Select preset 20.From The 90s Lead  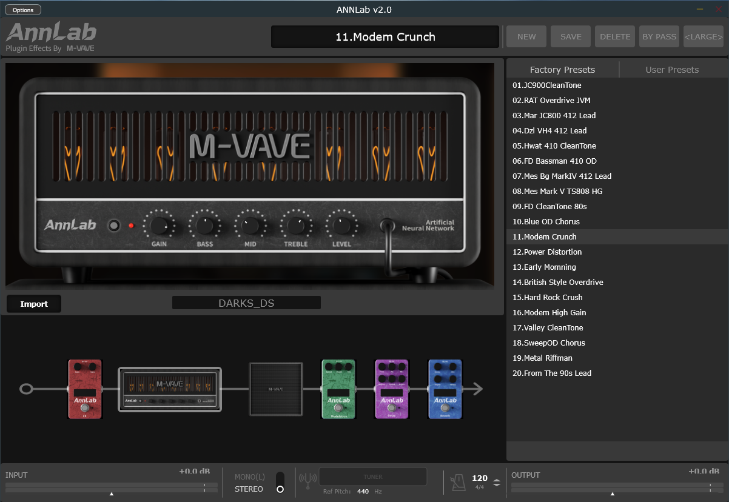tap(617, 373)
